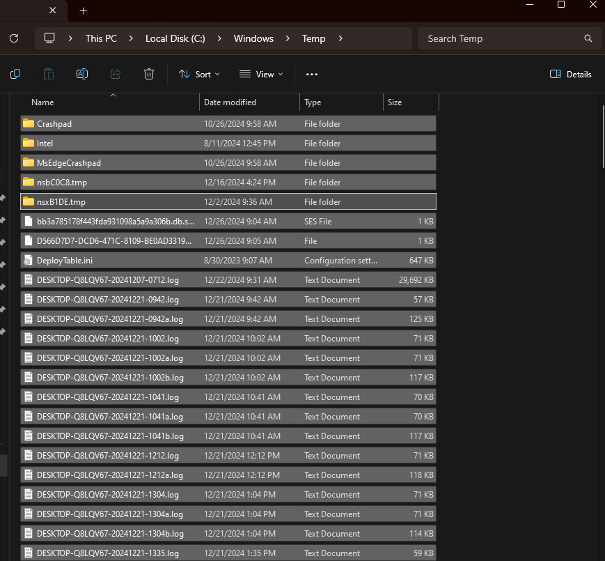Expand chevron after Temp breadcrumb

pyautogui.click(x=340, y=38)
